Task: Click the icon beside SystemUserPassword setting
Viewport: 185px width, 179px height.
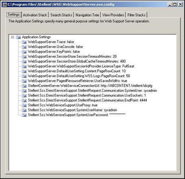Action: [24, 115]
